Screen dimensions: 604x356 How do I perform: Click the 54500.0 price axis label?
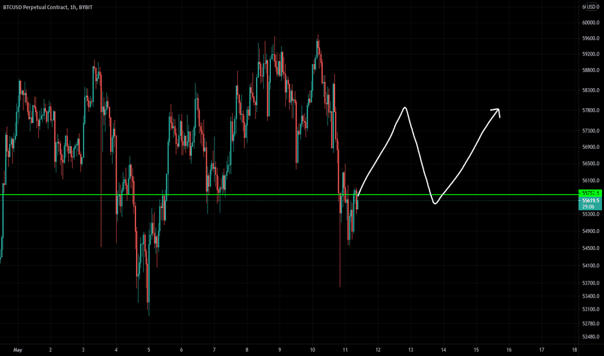pos(590,249)
